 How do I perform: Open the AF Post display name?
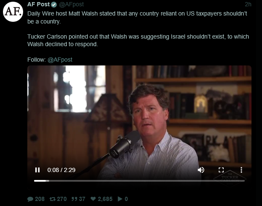39,4
